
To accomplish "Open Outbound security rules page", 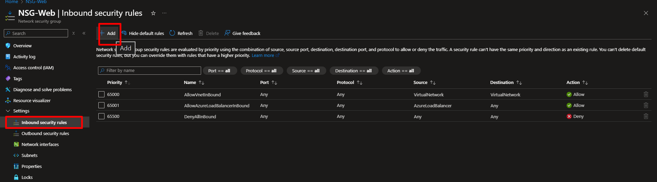I will (45, 134).
